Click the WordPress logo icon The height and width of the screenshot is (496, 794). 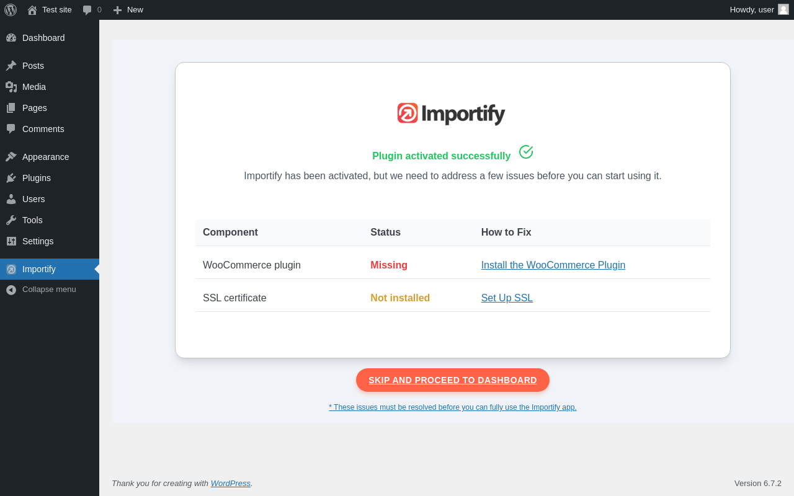(11, 10)
